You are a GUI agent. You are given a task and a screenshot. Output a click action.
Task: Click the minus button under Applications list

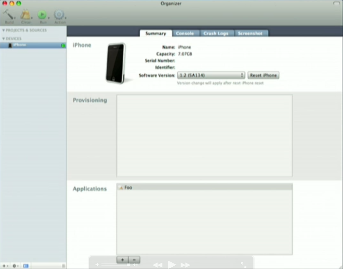(134, 260)
